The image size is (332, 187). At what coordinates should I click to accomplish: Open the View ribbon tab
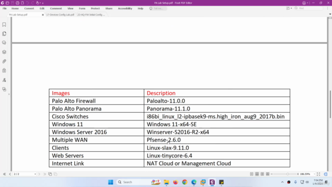pos(71,8)
